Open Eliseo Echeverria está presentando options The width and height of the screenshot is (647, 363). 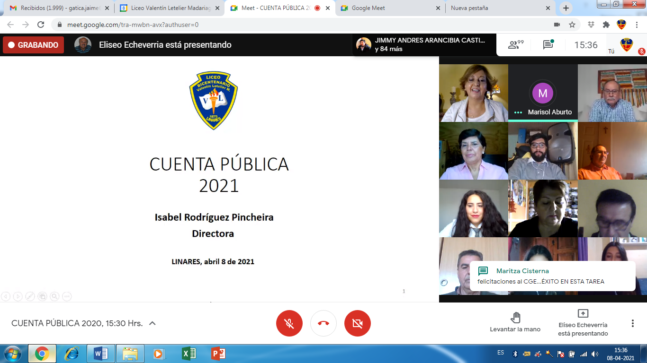tap(583, 323)
